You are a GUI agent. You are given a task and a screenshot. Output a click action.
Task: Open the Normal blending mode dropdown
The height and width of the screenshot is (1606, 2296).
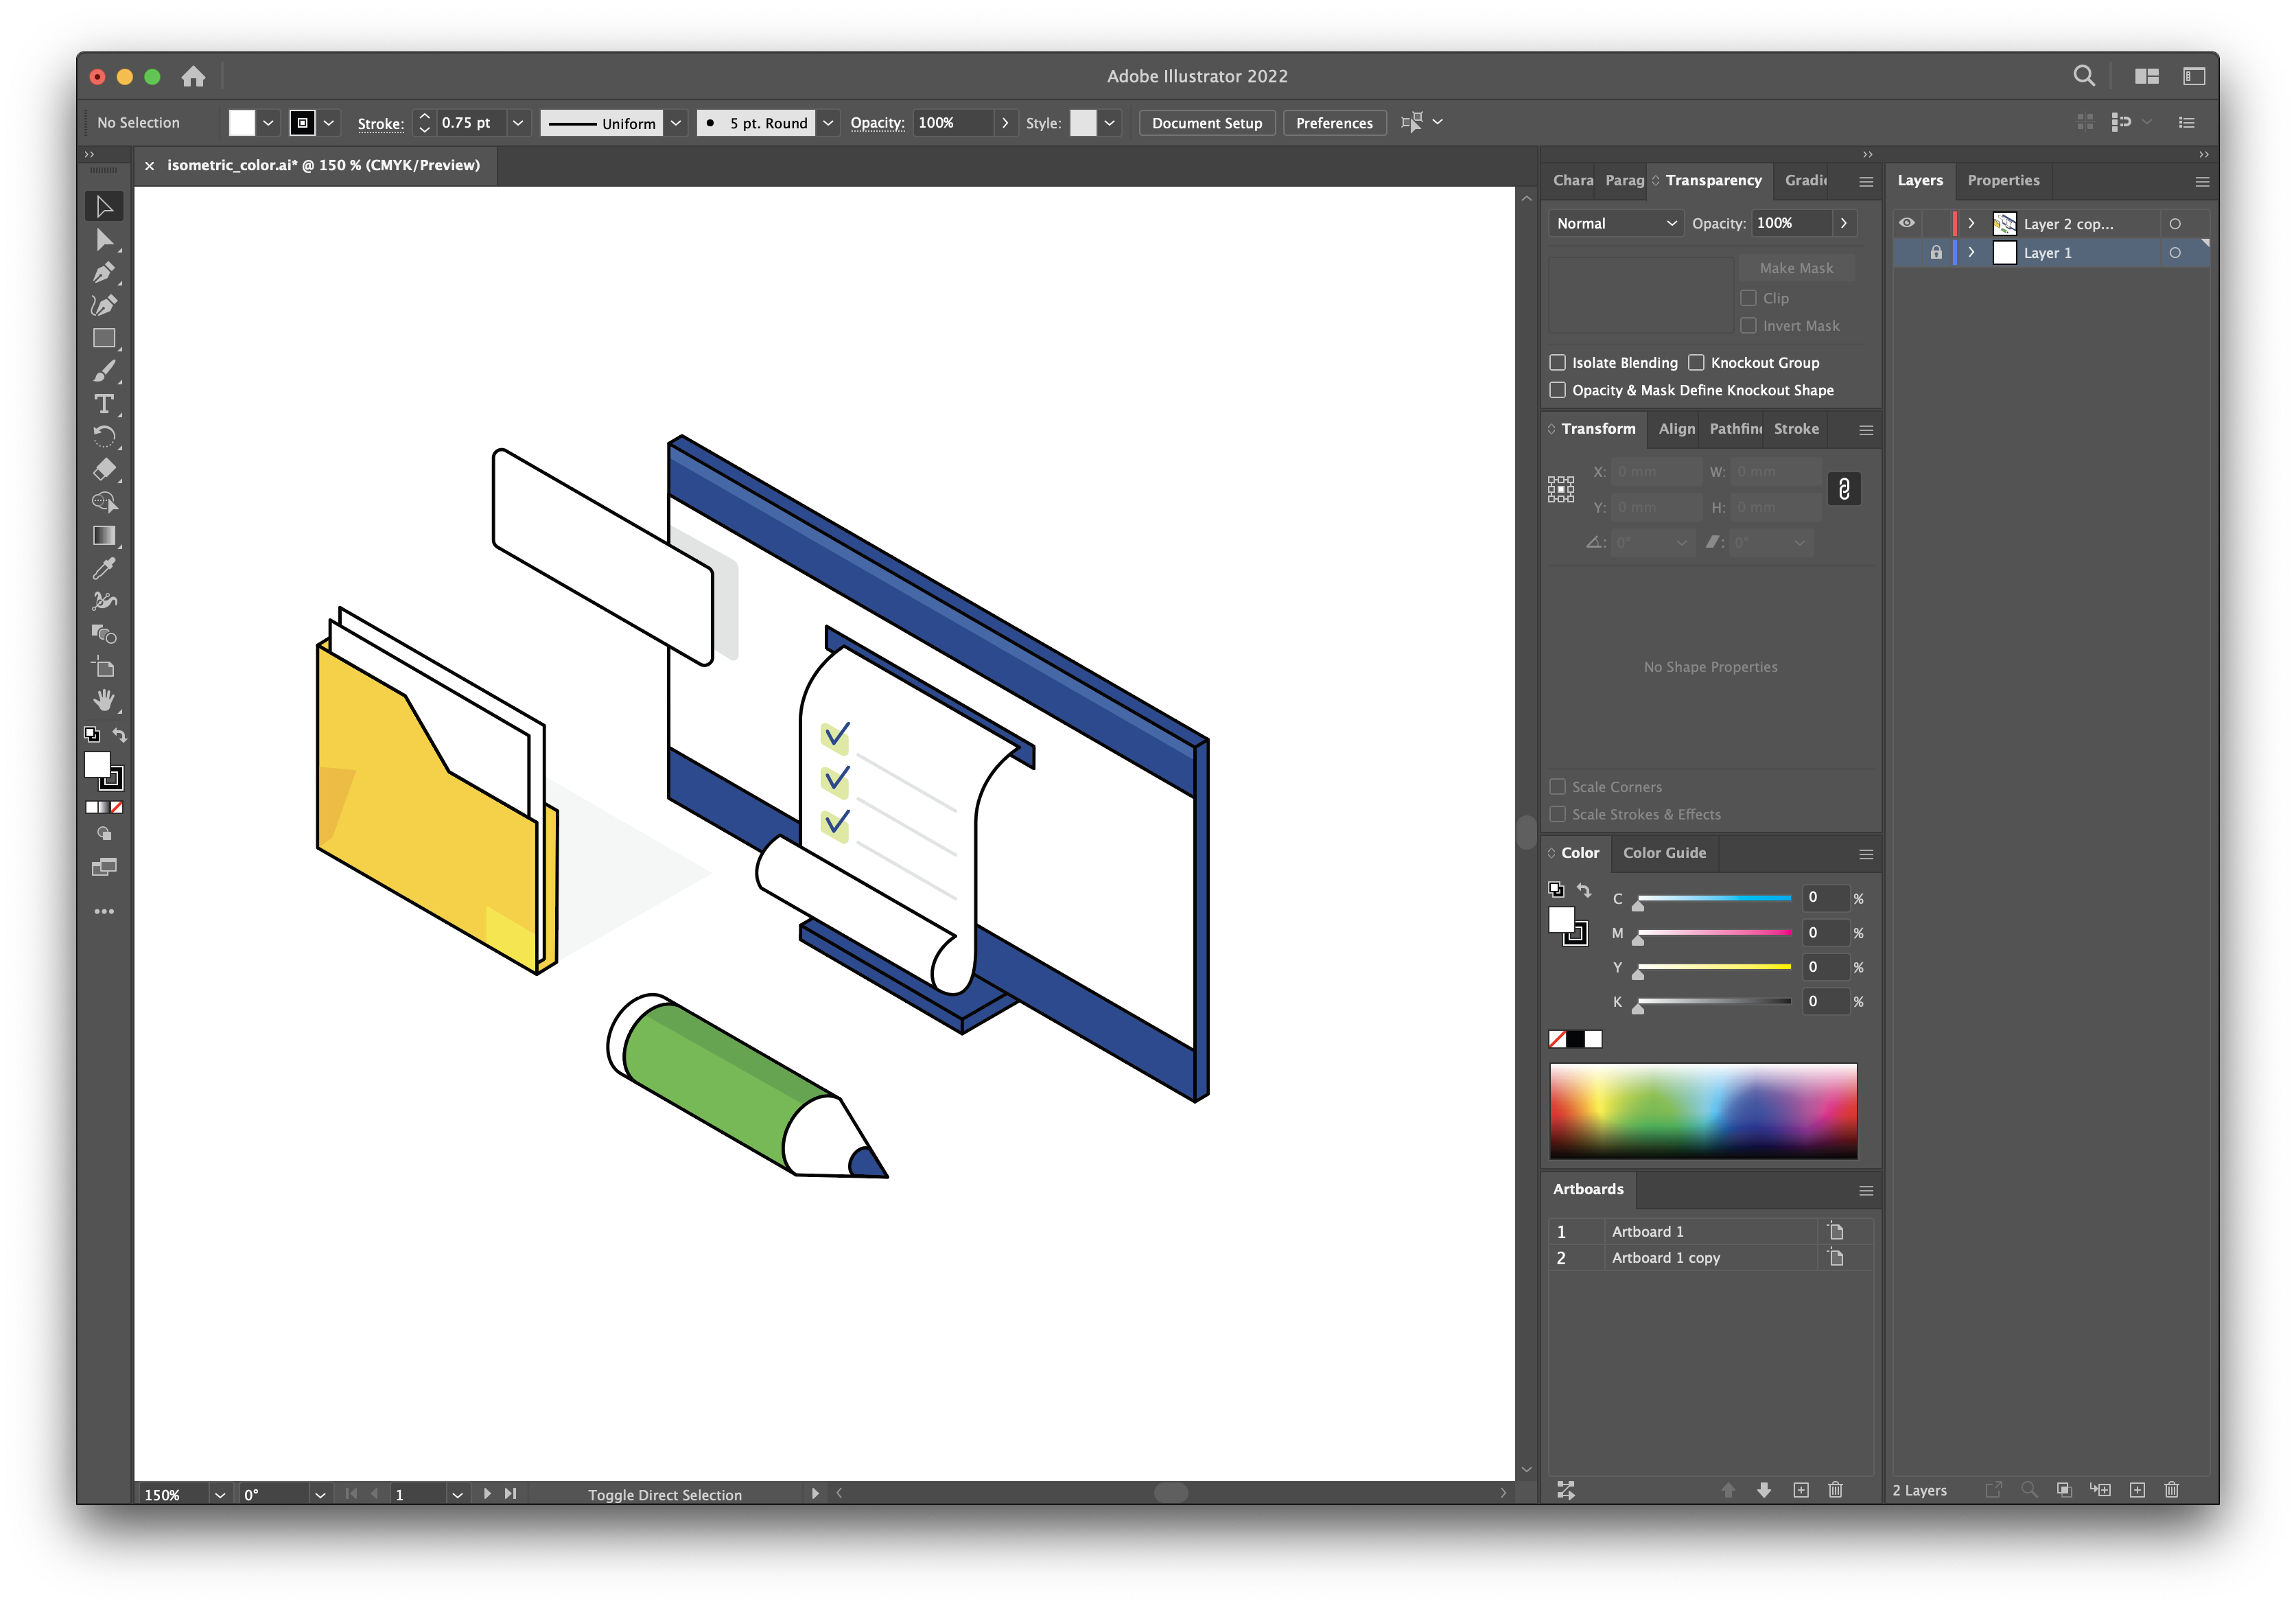(x=1615, y=223)
